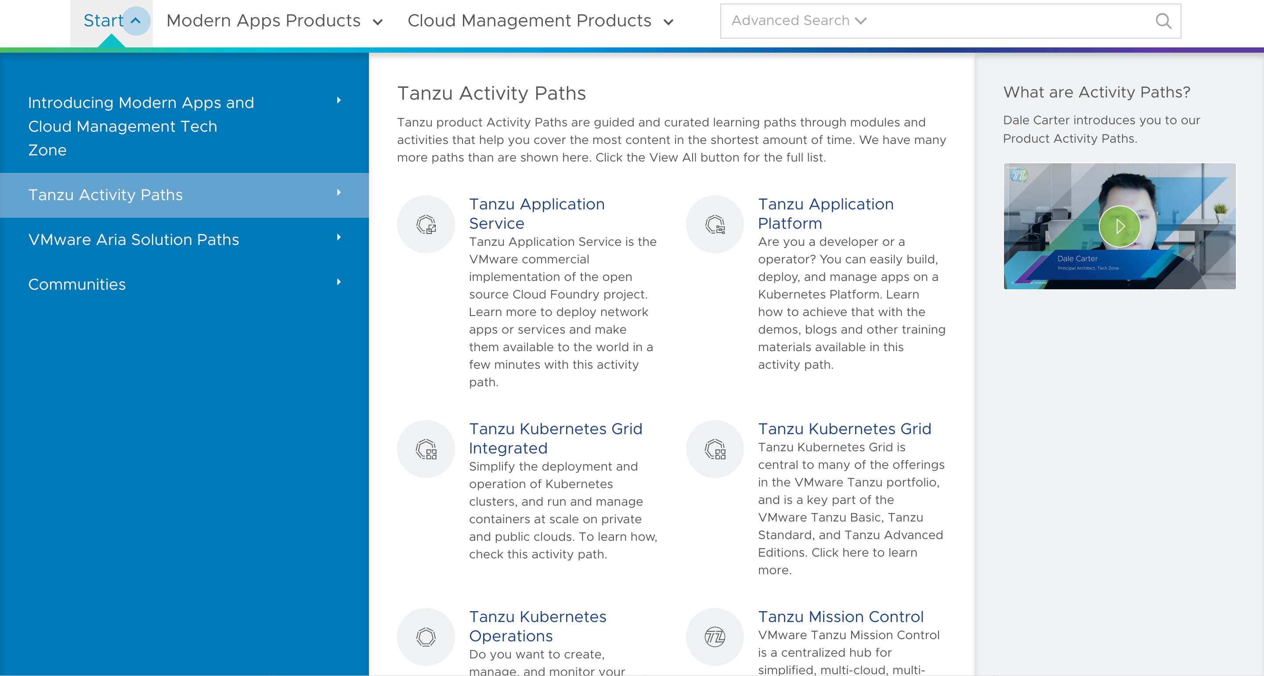Image resolution: width=1264 pixels, height=676 pixels.
Task: Select VMware Aria Solution Paths sidebar item
Action: [x=184, y=240]
